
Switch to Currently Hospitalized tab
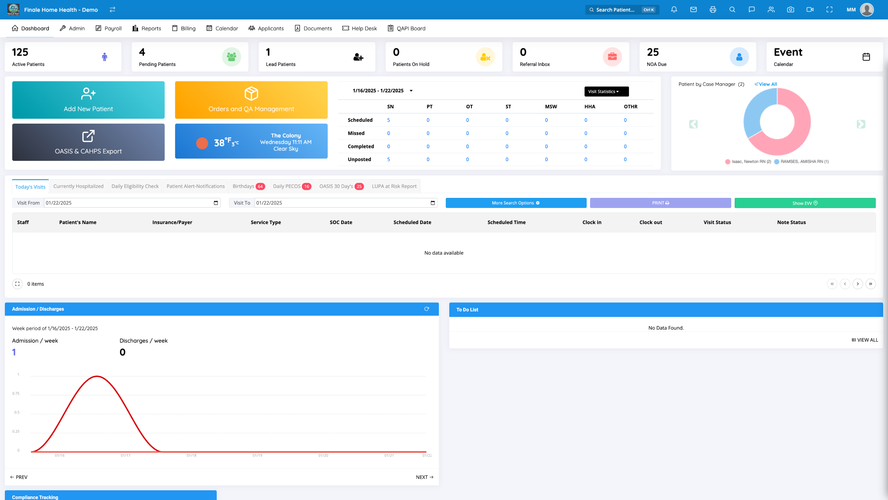[x=78, y=186]
